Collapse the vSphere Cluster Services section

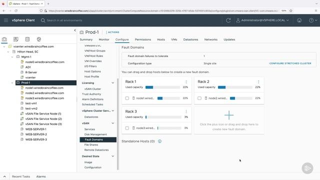(113, 111)
